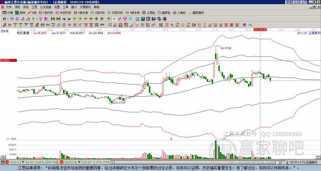Toggle the 权 rights-adjustment button
The width and height of the screenshot is (321, 171).
[x=41, y=19]
